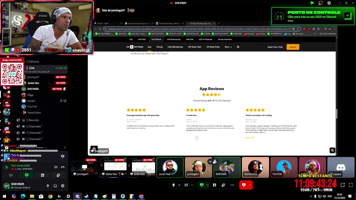Open more options ellipsis in call controls
This screenshot has width=356, height=200.
click(x=232, y=185)
